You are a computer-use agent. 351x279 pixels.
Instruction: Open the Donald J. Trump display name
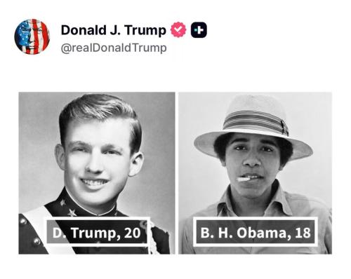[x=114, y=30]
